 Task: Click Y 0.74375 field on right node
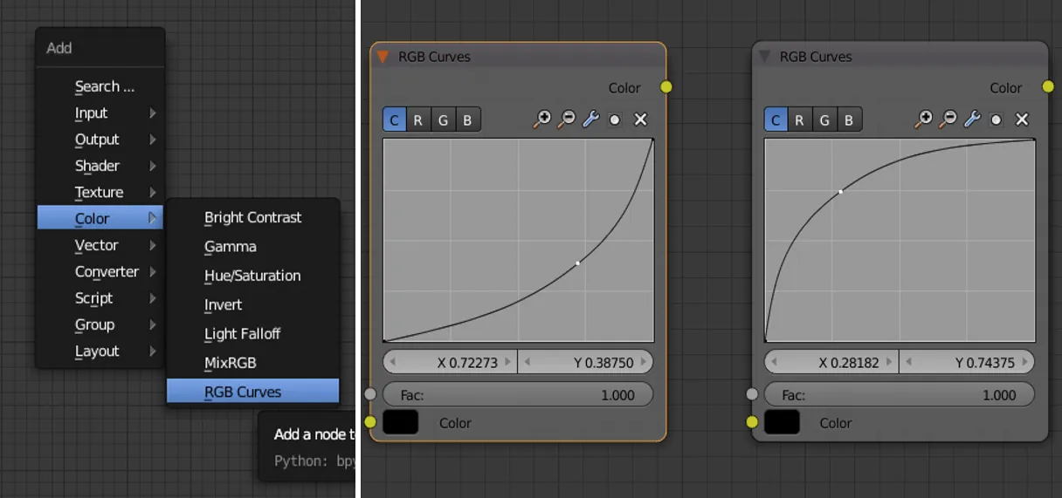click(x=967, y=362)
